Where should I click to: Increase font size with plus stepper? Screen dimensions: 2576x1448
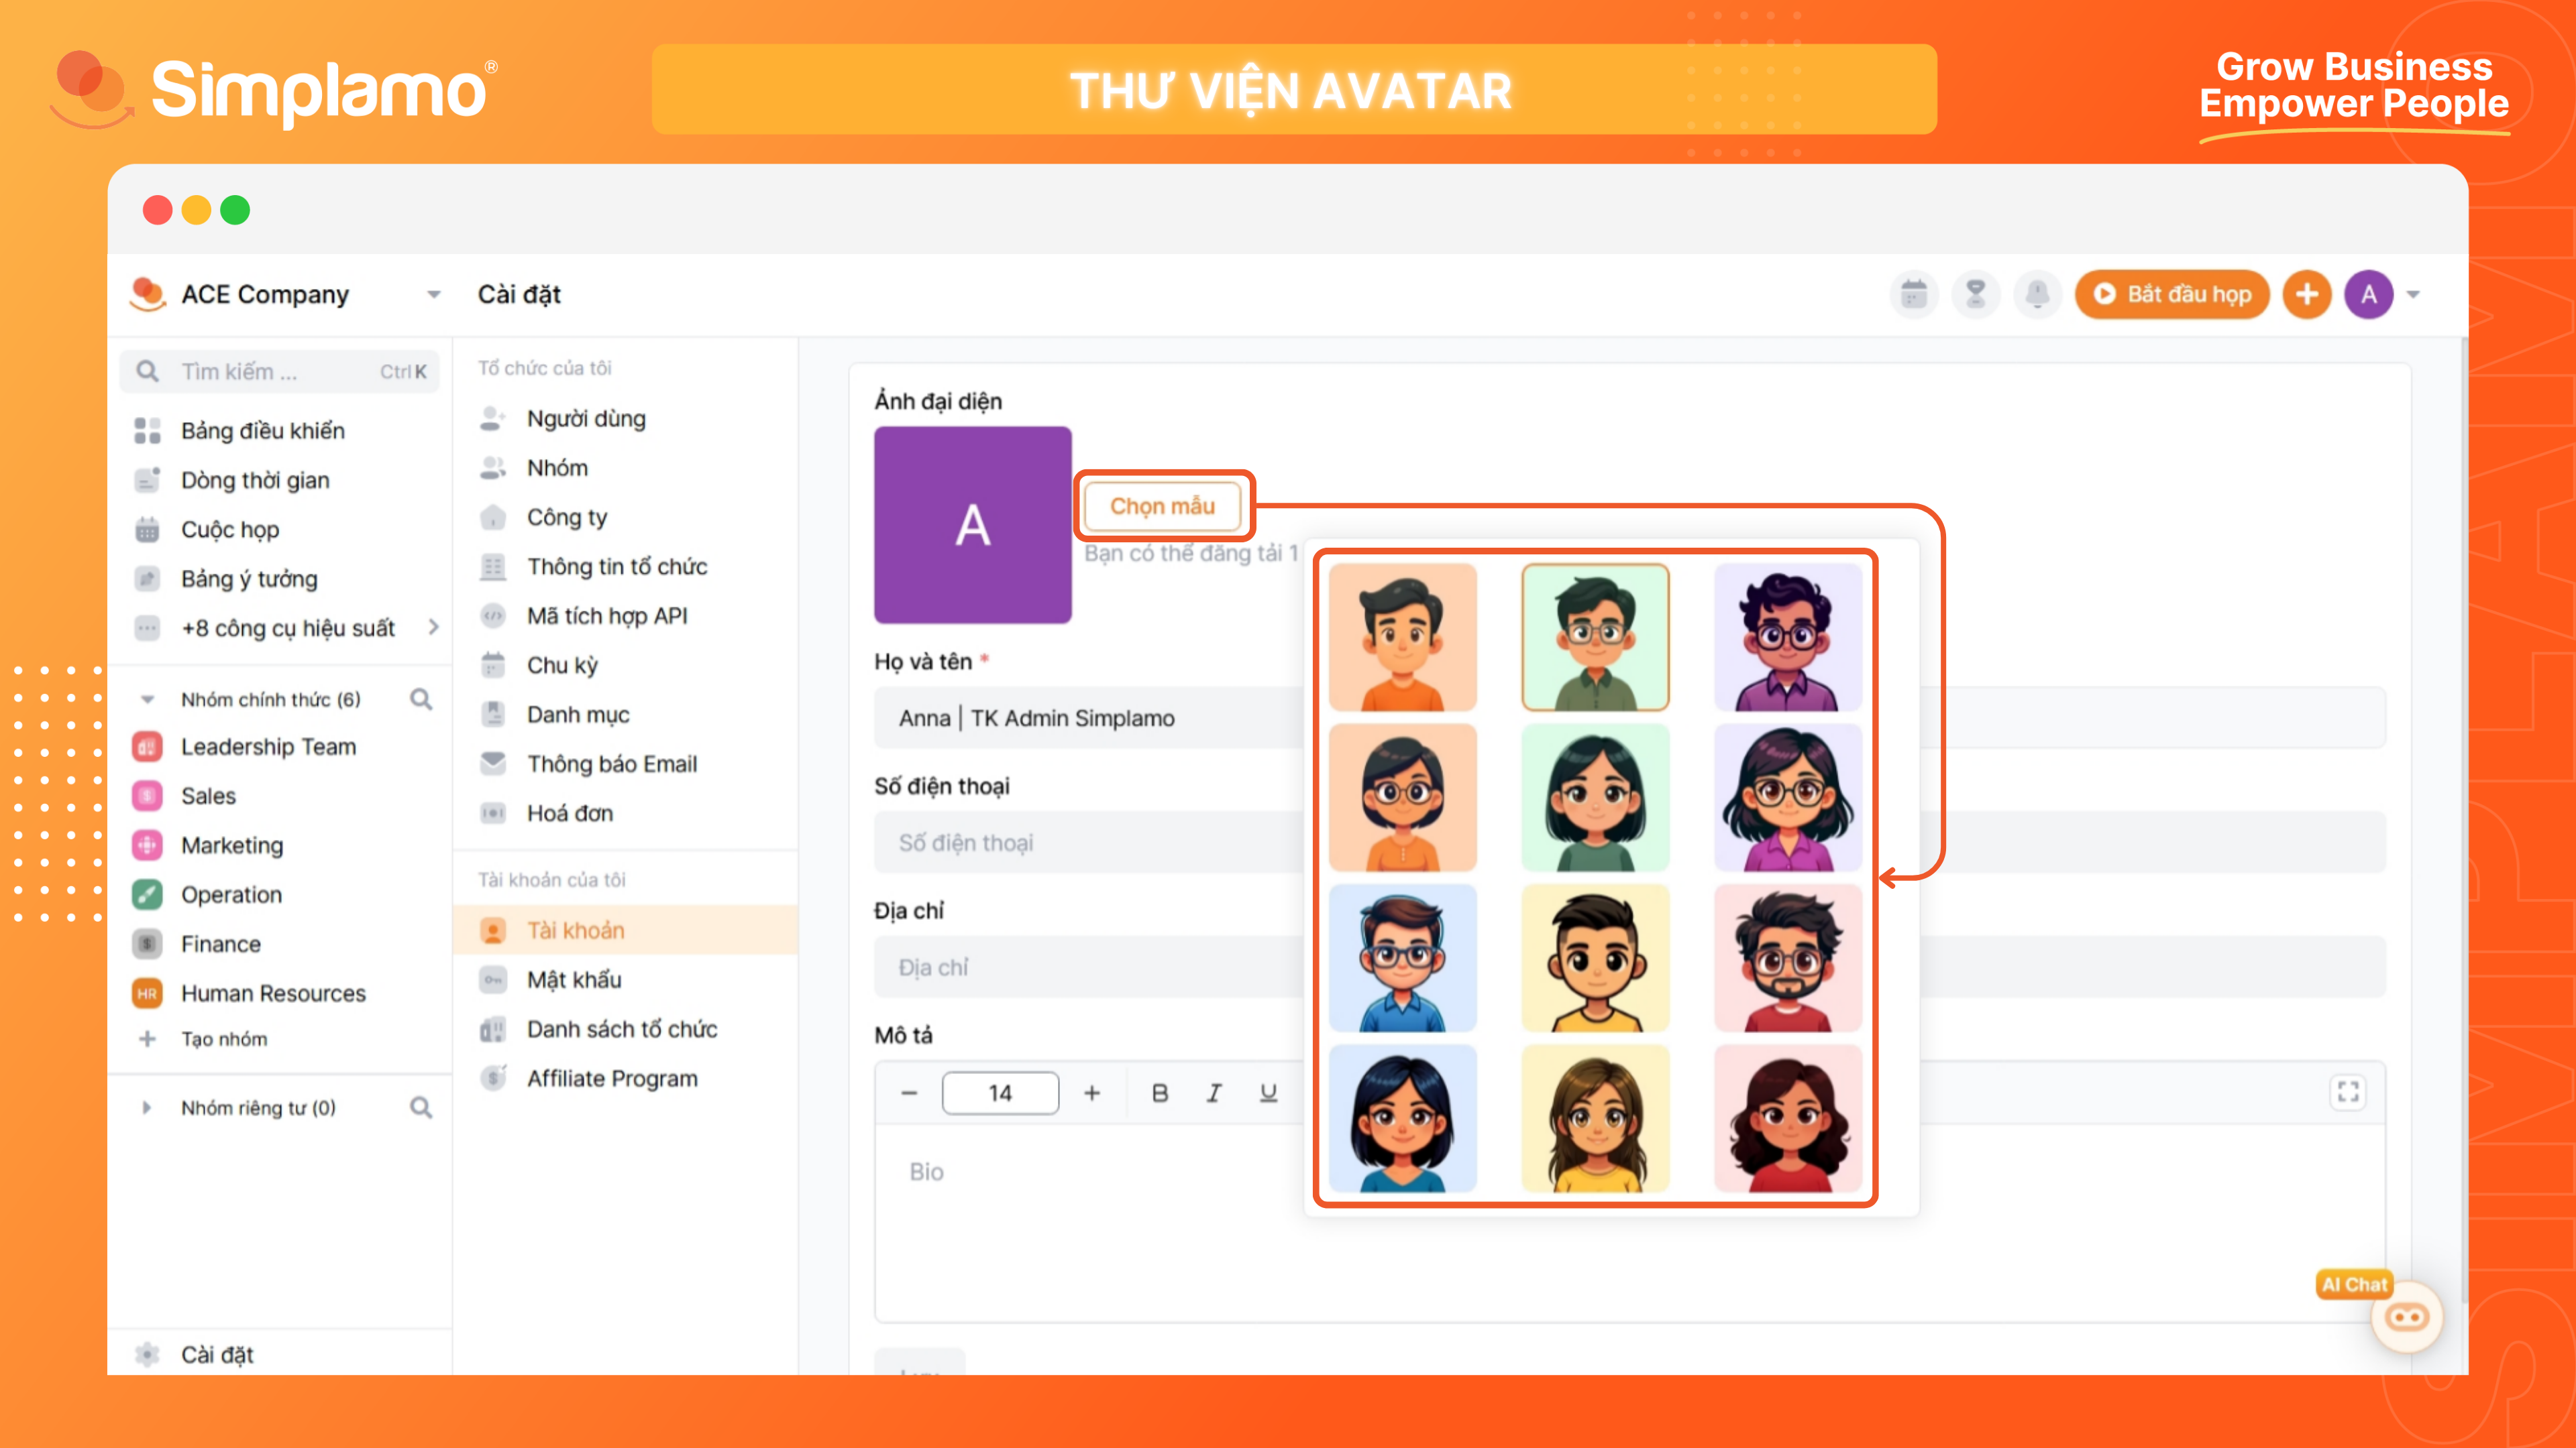(x=1092, y=1093)
